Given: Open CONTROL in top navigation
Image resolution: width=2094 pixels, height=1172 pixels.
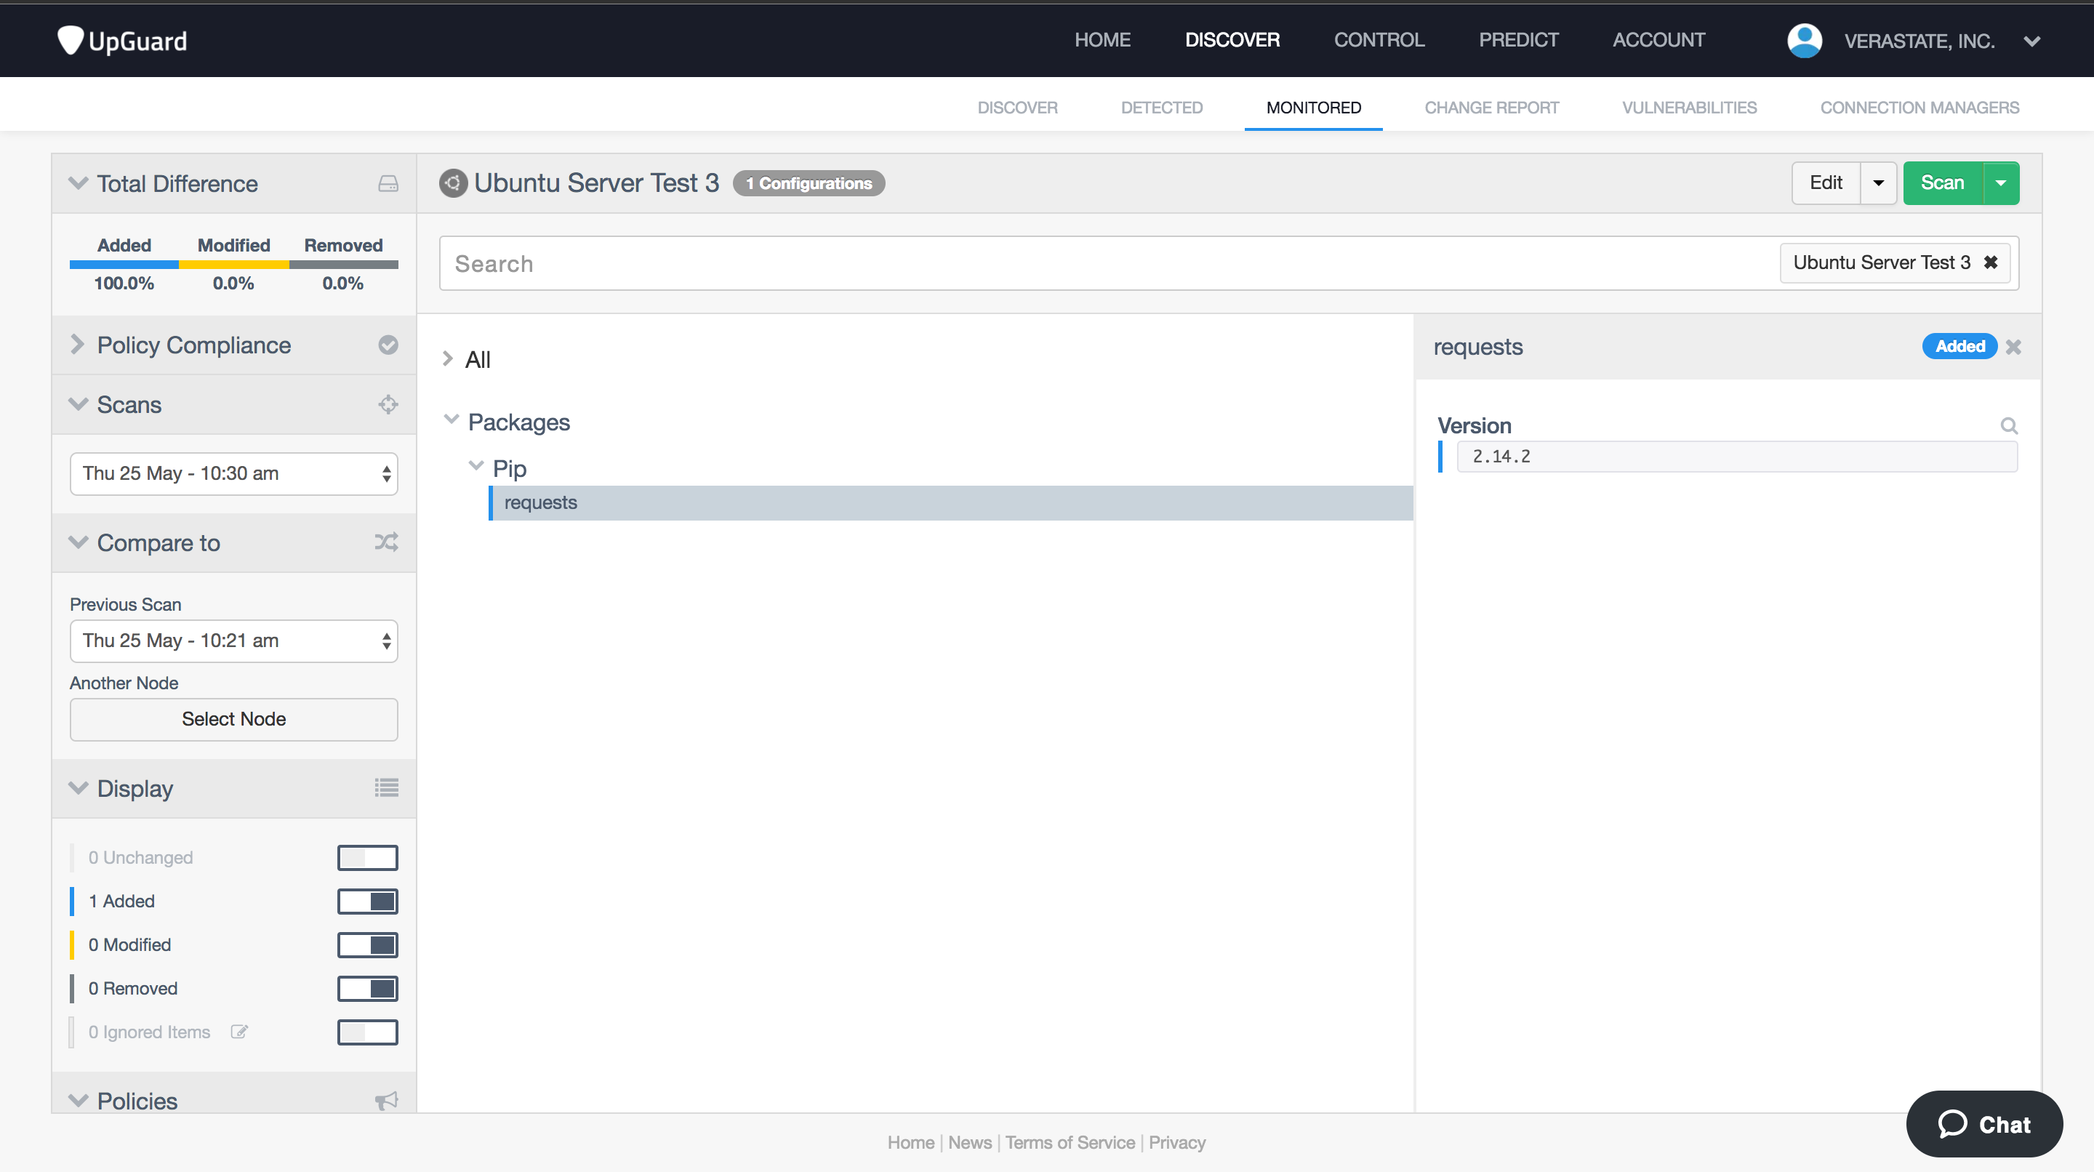Looking at the screenshot, I should (1379, 40).
